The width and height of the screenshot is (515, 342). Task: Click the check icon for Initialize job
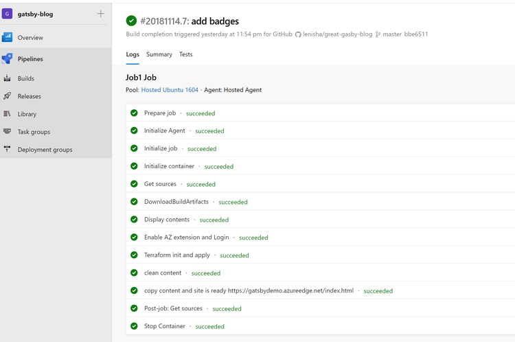(x=134, y=148)
